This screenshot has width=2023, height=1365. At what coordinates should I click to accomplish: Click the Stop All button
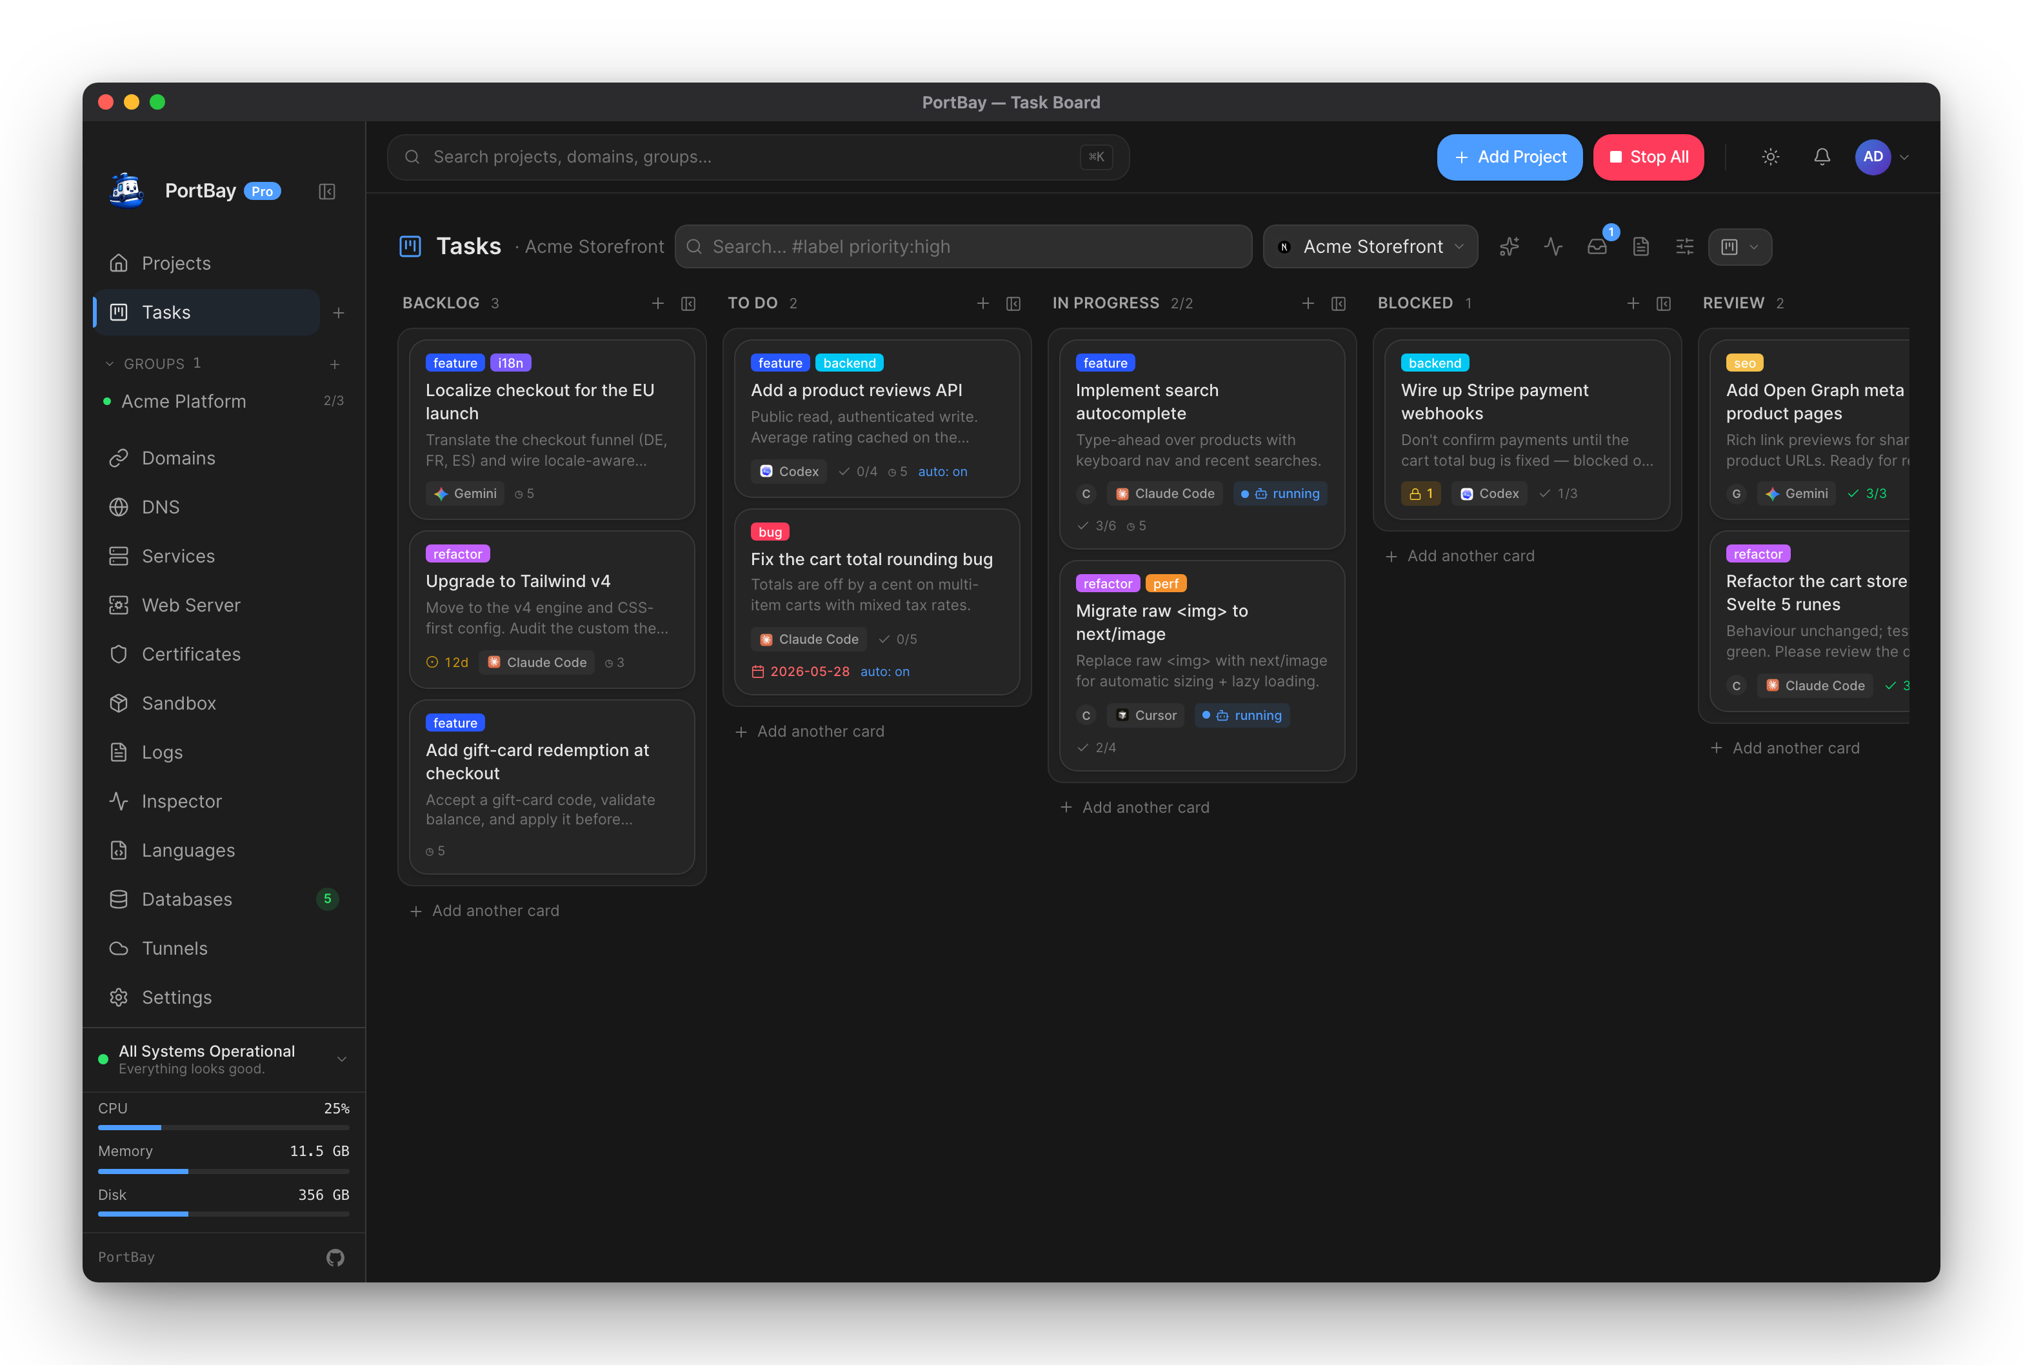tap(1648, 157)
